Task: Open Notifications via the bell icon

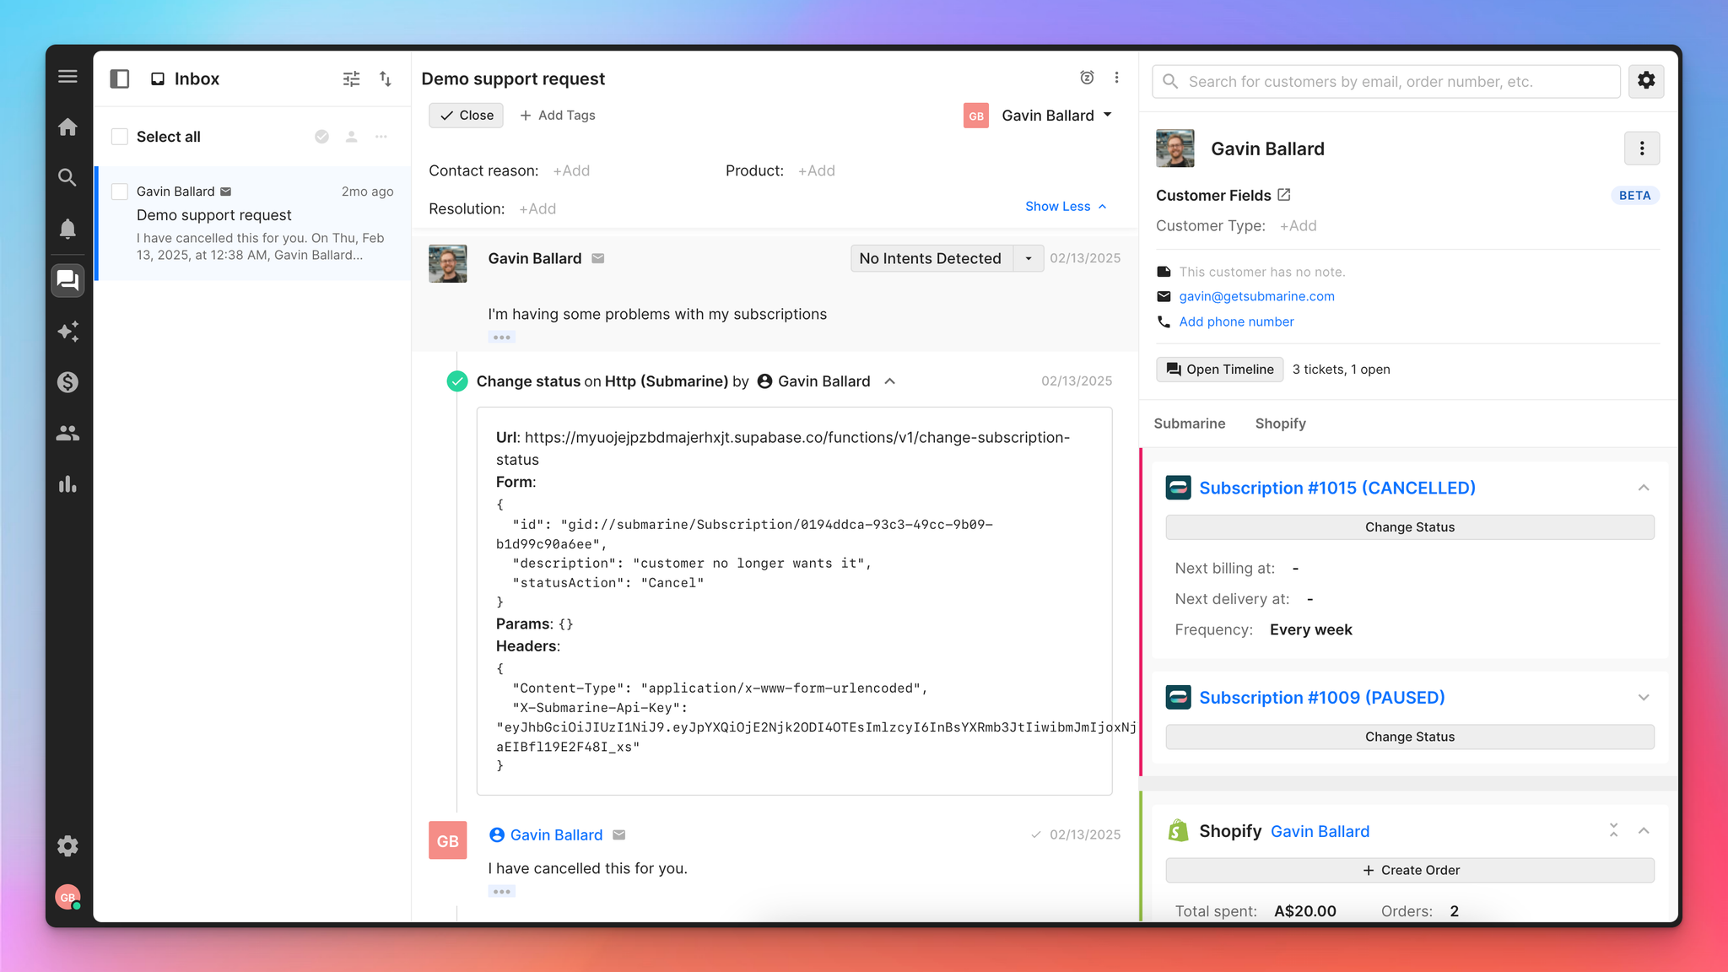Action: point(67,228)
